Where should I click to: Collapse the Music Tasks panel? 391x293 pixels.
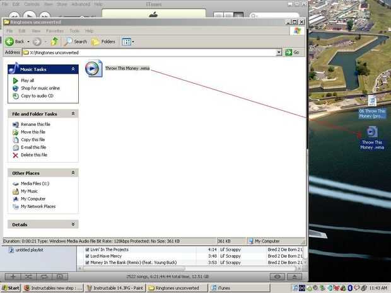click(73, 69)
